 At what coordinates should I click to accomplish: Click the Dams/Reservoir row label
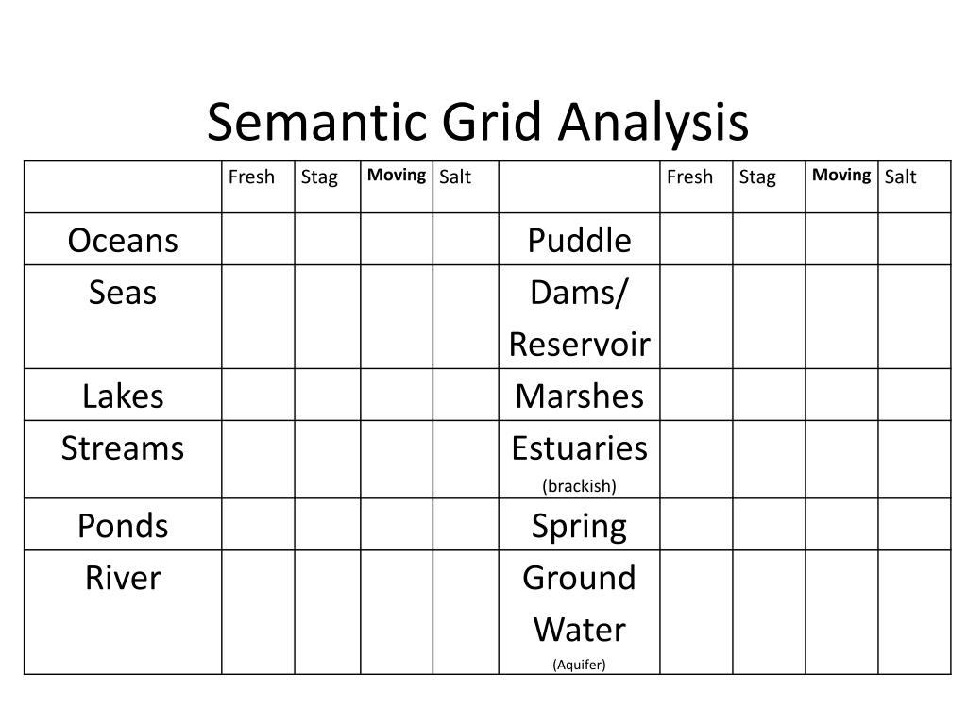point(579,317)
